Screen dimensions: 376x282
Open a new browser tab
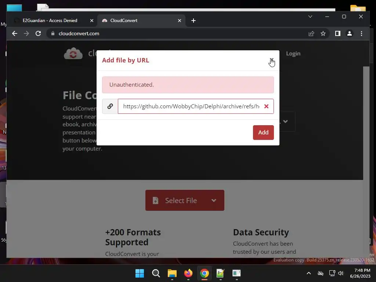(193, 21)
